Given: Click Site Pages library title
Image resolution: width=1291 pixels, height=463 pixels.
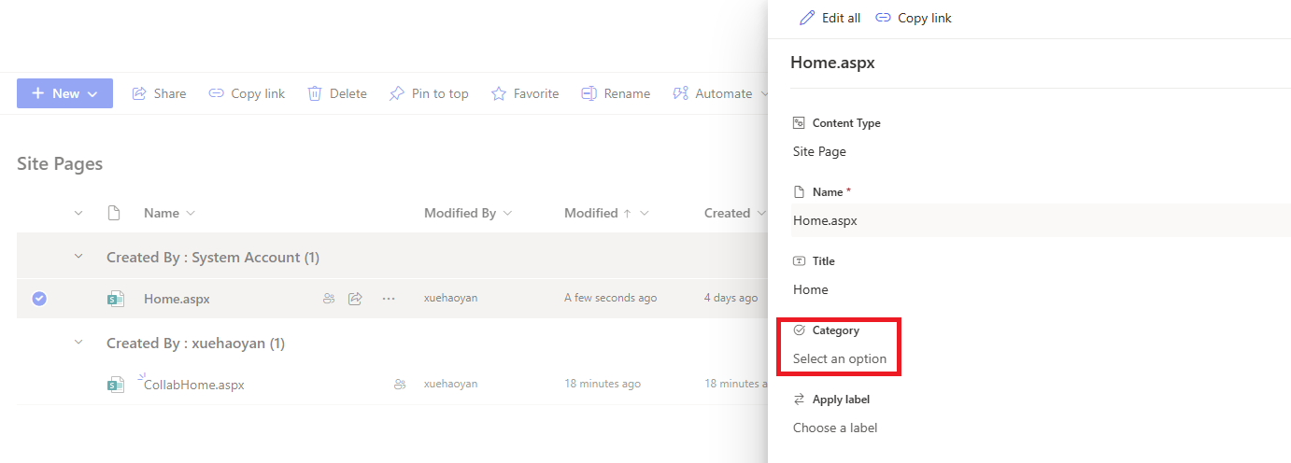Looking at the screenshot, I should [x=60, y=163].
